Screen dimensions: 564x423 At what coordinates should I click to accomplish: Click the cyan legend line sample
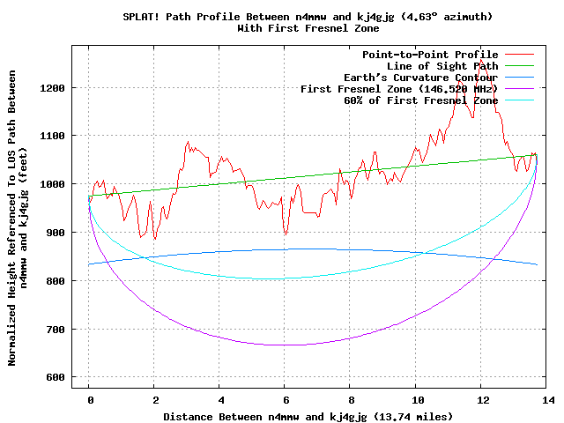tap(519, 100)
